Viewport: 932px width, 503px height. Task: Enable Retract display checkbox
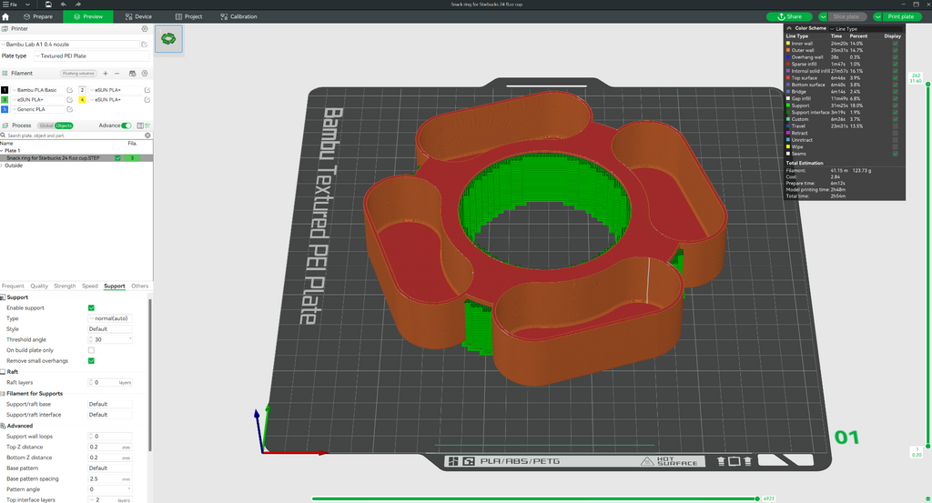point(896,133)
